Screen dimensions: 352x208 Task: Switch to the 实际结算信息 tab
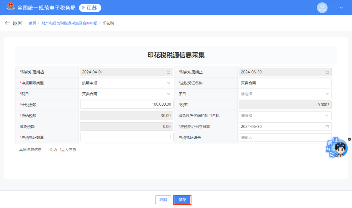(x=30, y=150)
